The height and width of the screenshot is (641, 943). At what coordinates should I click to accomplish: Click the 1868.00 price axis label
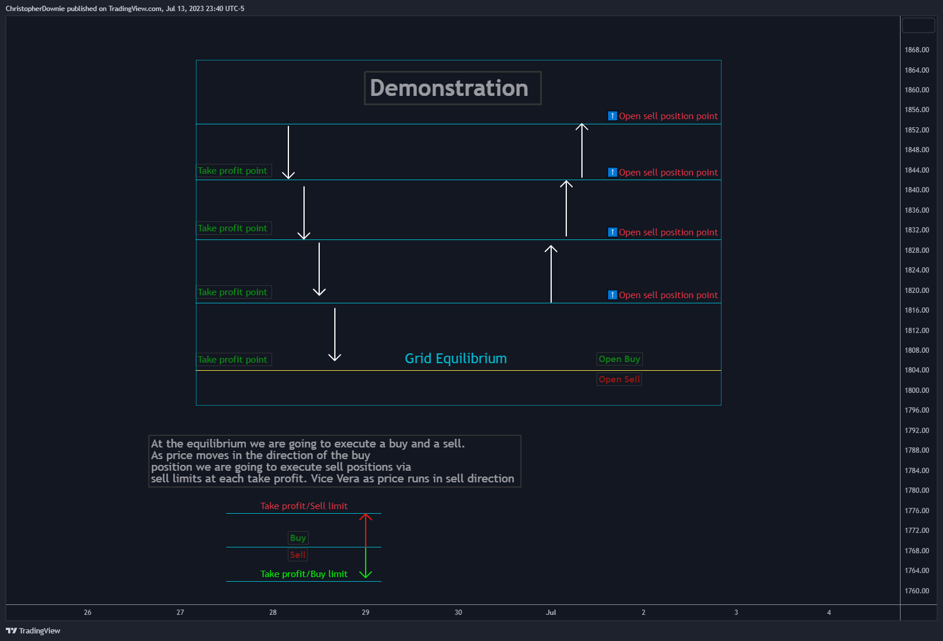tap(917, 50)
